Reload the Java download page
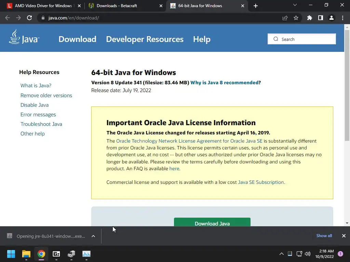Screen dimensions: 350x262 [29, 18]
